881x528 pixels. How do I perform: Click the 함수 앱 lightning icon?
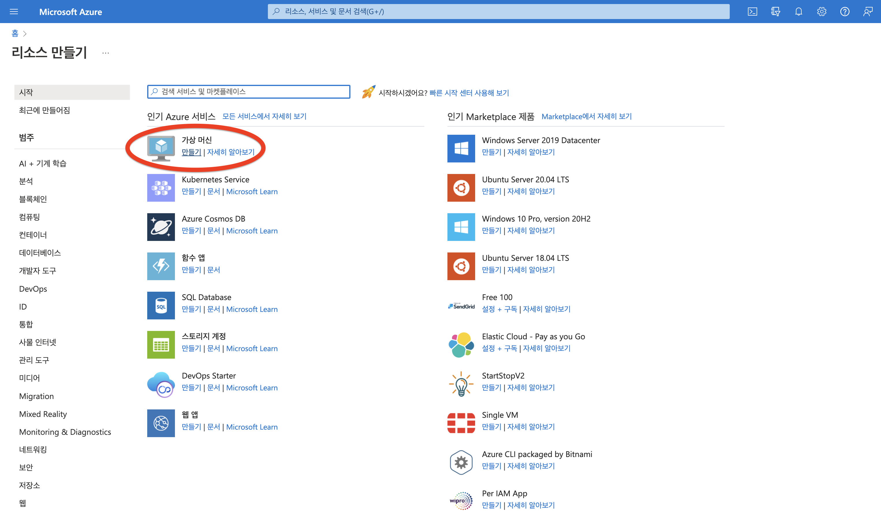coord(161,266)
